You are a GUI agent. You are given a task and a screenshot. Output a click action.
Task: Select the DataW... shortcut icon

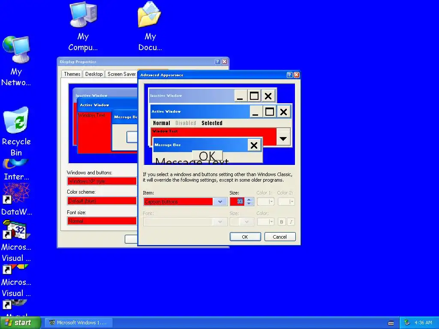click(x=16, y=200)
